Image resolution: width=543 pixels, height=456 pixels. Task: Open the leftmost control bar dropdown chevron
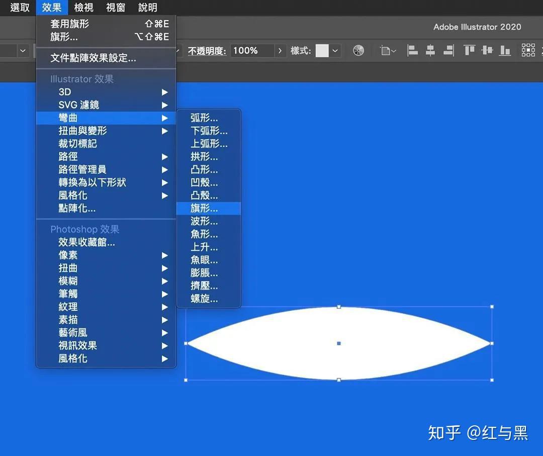(23, 51)
